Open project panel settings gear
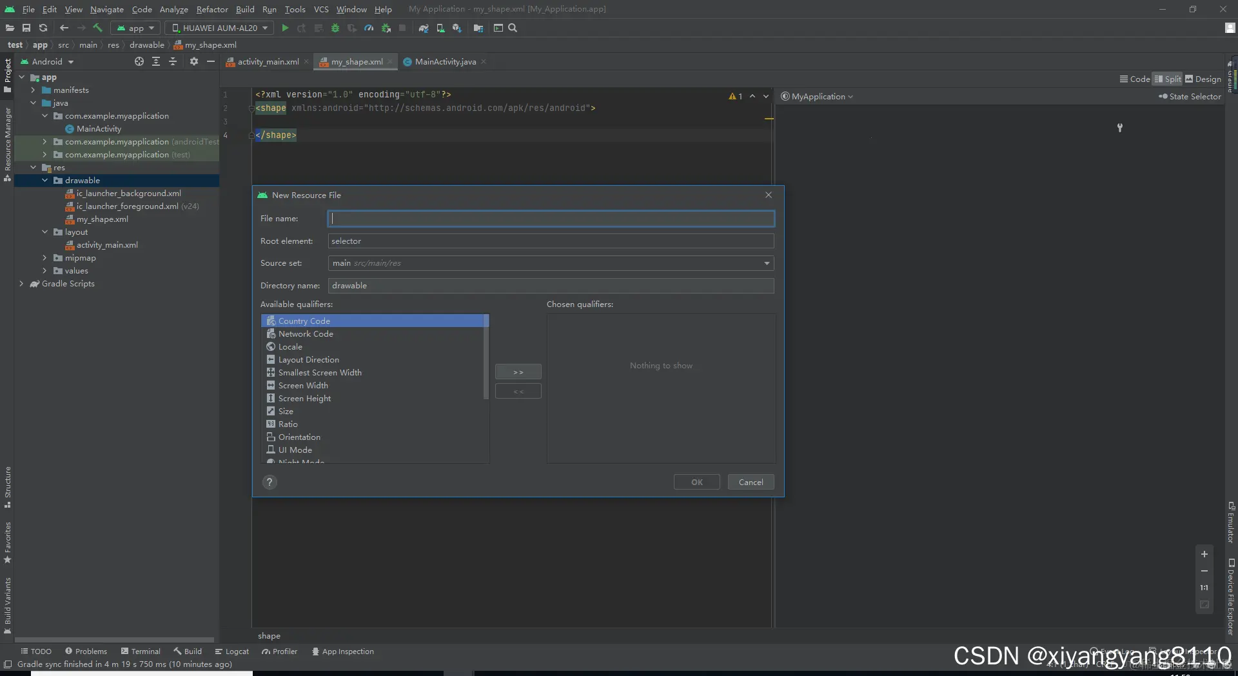Viewport: 1238px width, 676px height. (194, 61)
